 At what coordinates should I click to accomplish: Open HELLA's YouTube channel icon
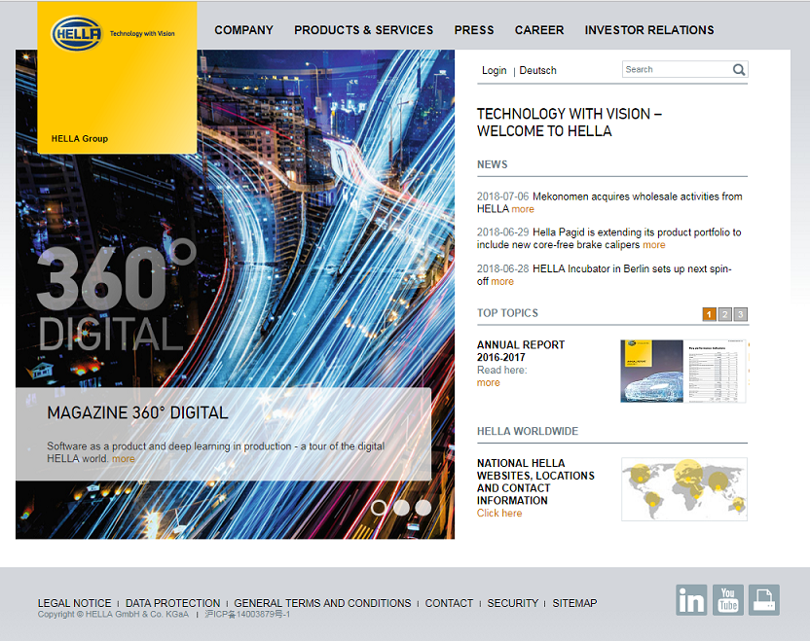[x=728, y=600]
